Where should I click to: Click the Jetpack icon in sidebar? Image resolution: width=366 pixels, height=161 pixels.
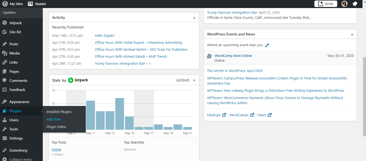click(x=5, y=23)
